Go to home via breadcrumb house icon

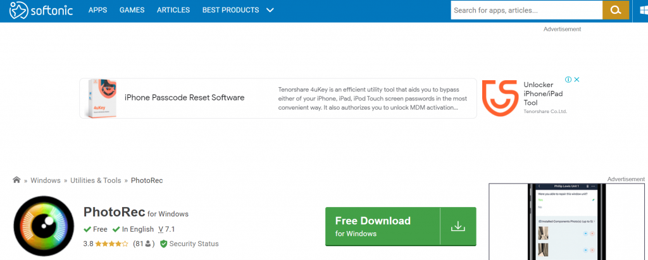coord(16,180)
